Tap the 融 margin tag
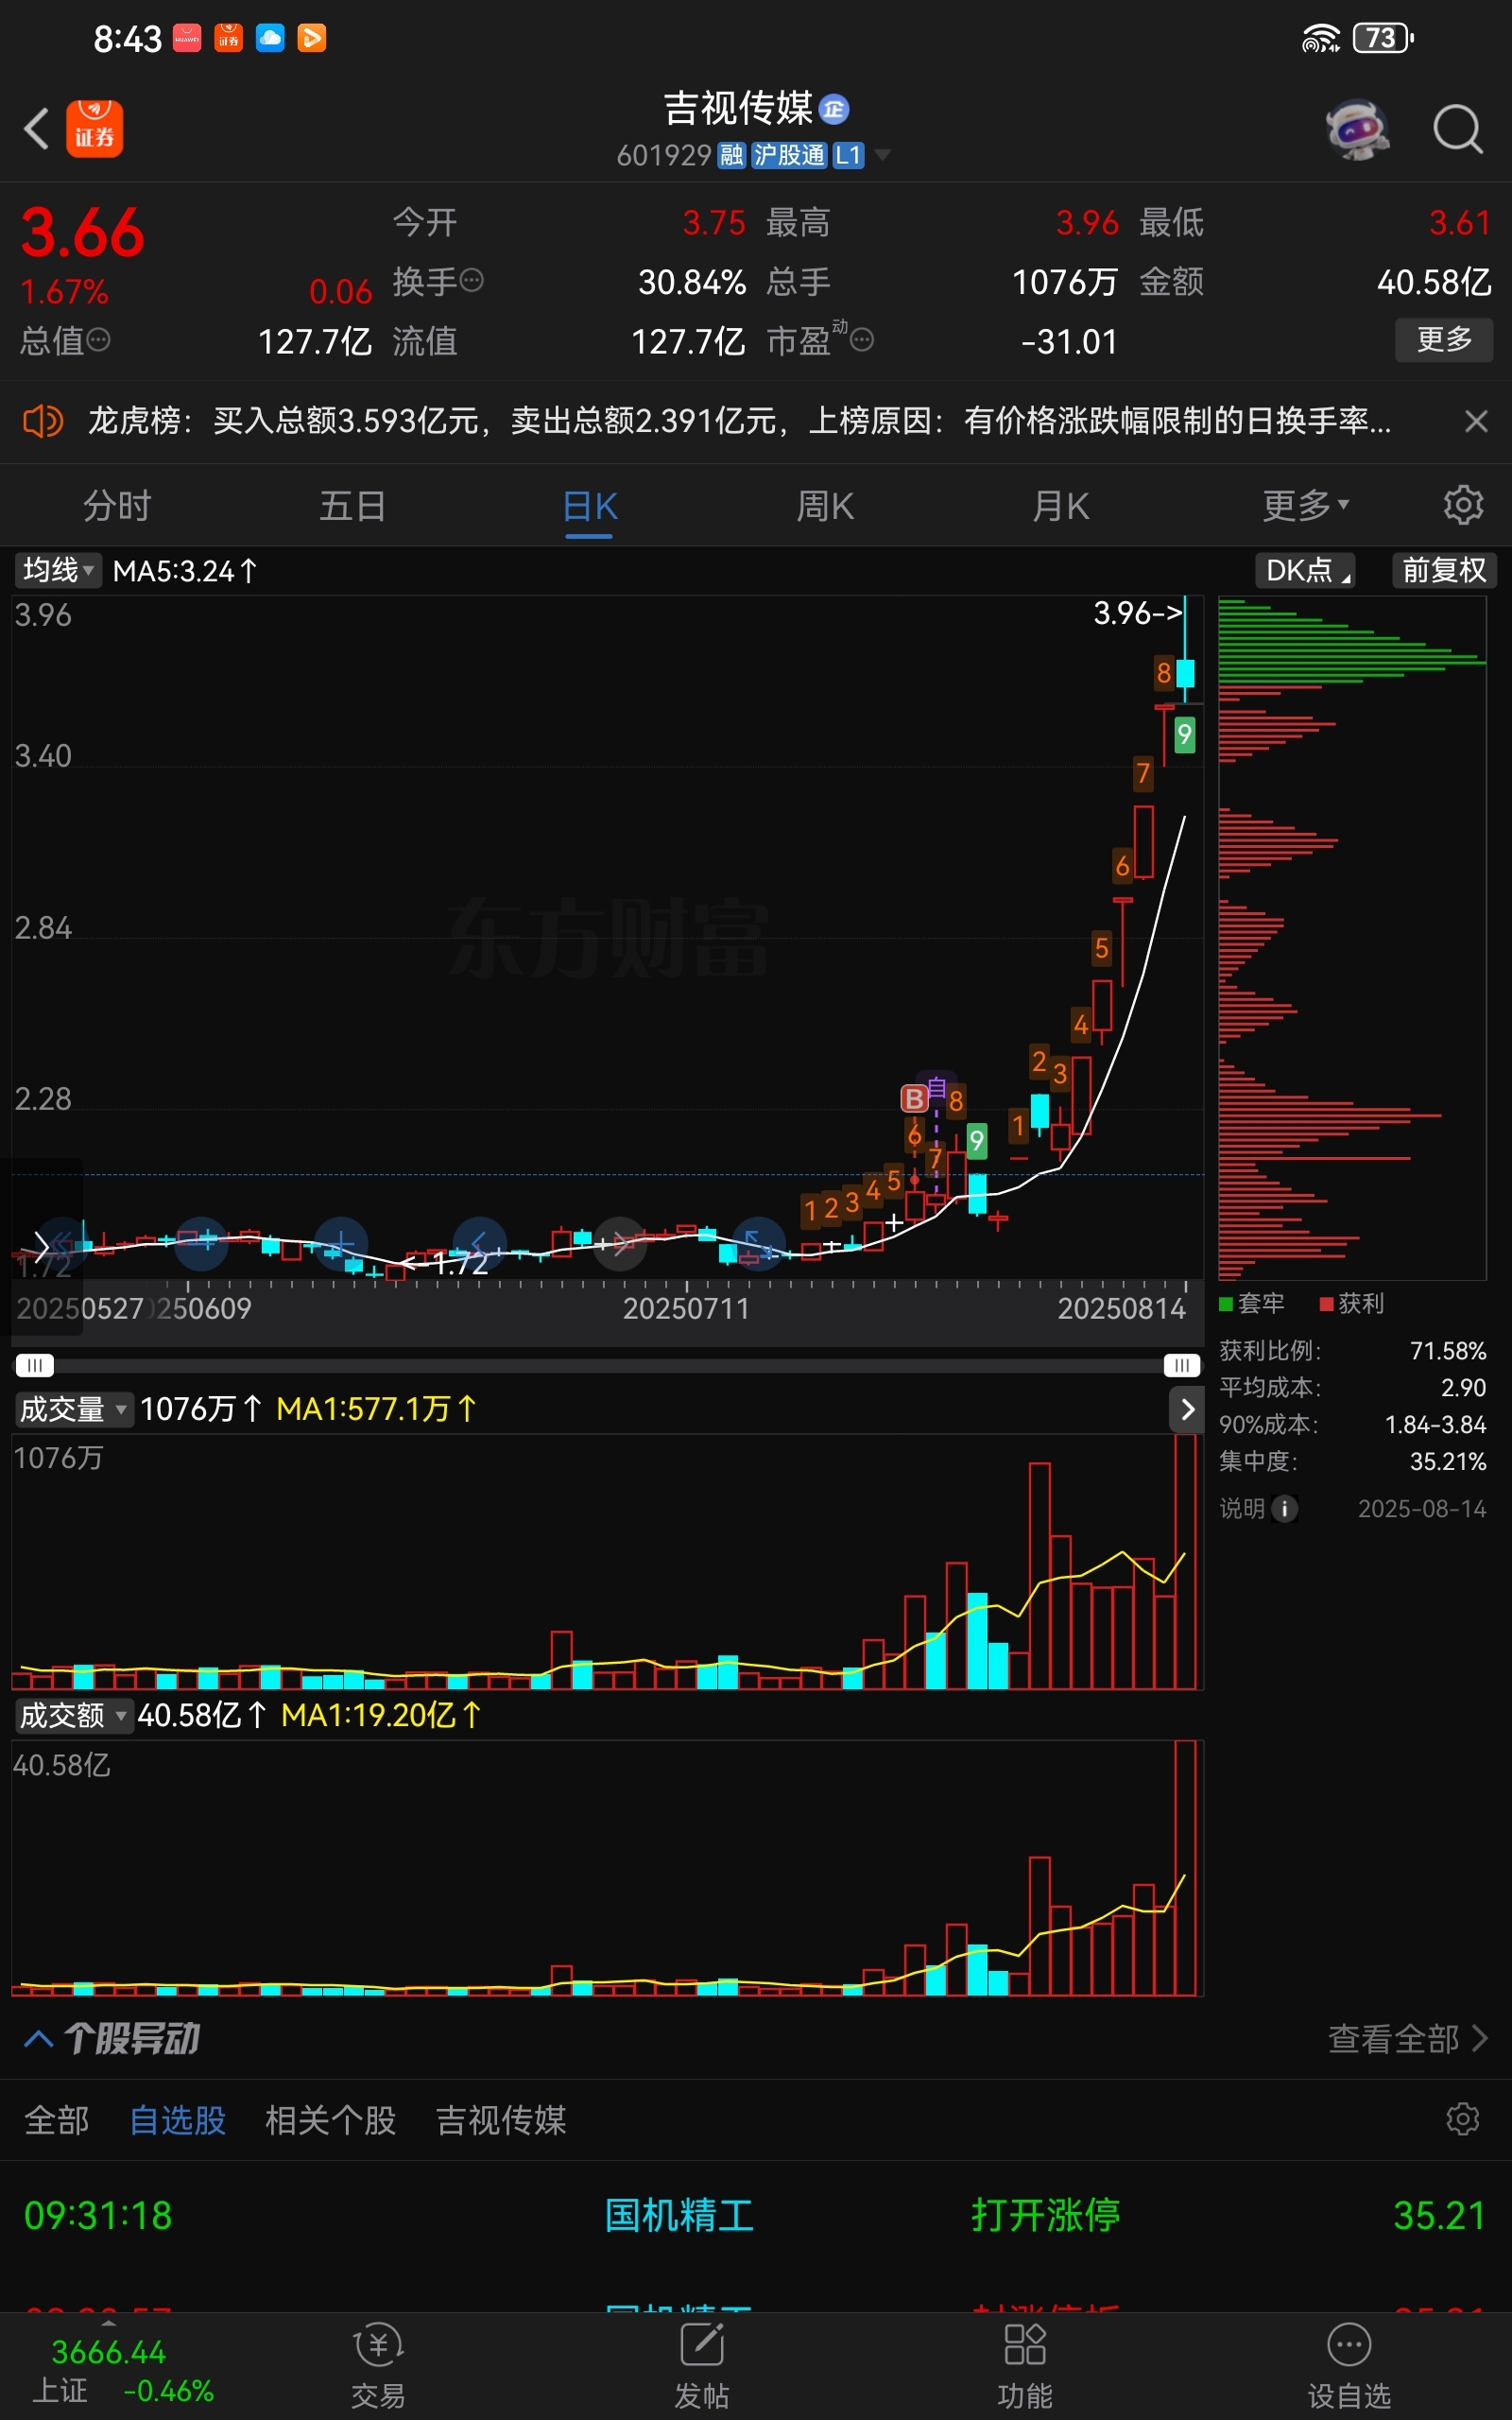The image size is (1512, 2420). point(732,155)
